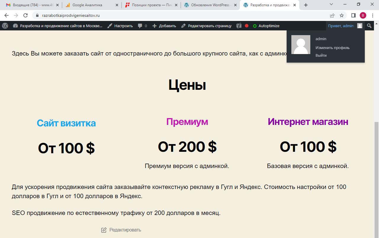379x238 pixels.
Task: Bookmark this page with star icon
Action: 342,15
